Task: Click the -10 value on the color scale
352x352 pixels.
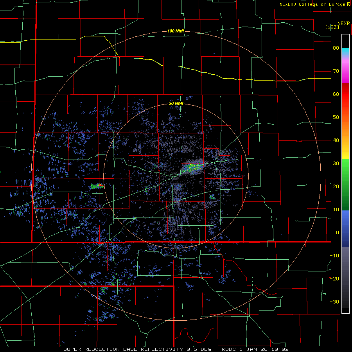Action: pyautogui.click(x=334, y=256)
